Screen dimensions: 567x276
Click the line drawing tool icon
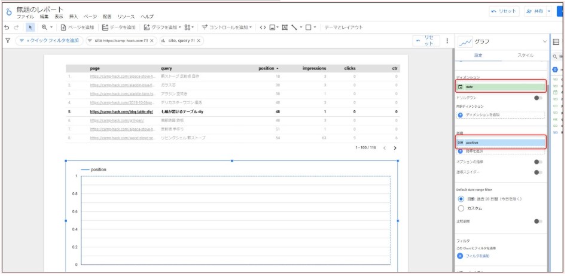click(294, 27)
